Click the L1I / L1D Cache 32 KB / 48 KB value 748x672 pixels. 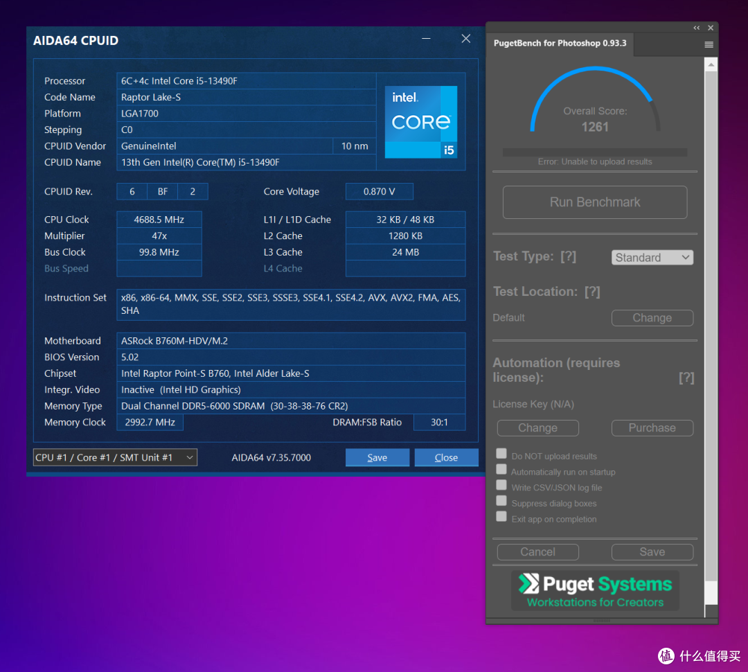(405, 220)
